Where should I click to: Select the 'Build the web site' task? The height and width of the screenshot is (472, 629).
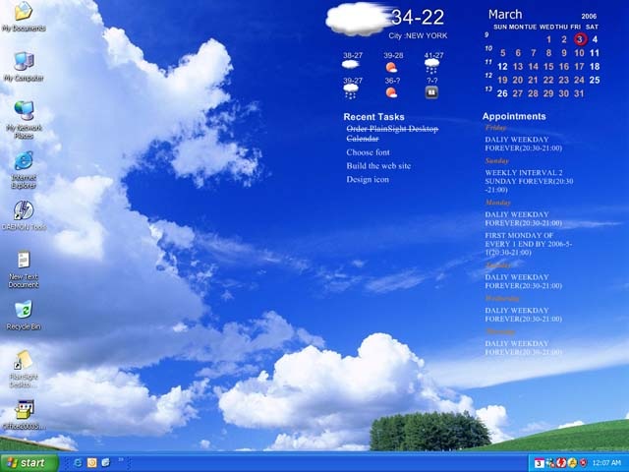[x=378, y=166]
